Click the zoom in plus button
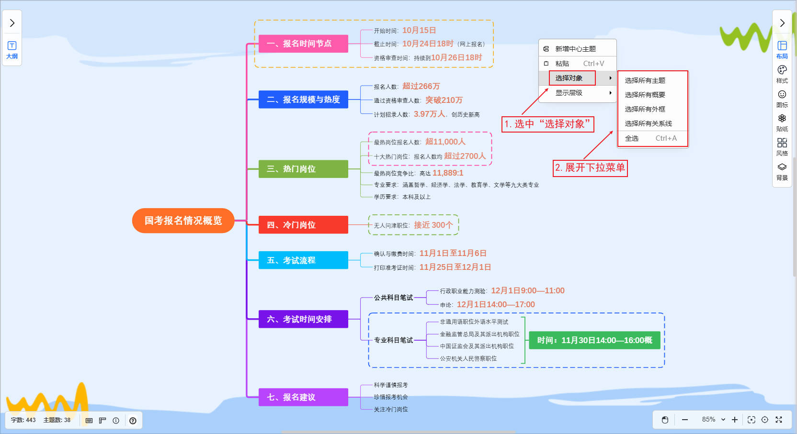 (734, 420)
